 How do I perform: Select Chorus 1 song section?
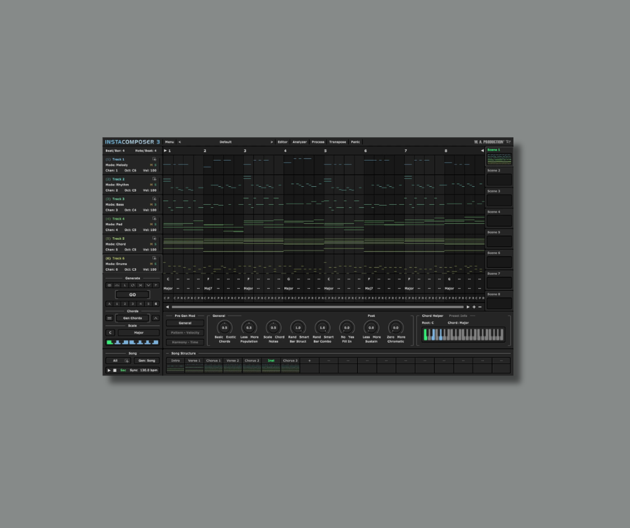214,365
